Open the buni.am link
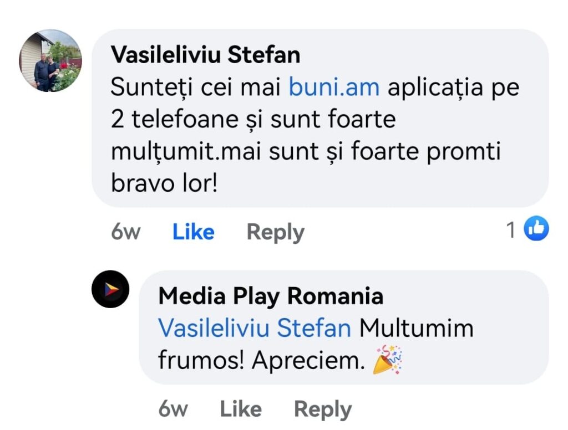 [334, 88]
